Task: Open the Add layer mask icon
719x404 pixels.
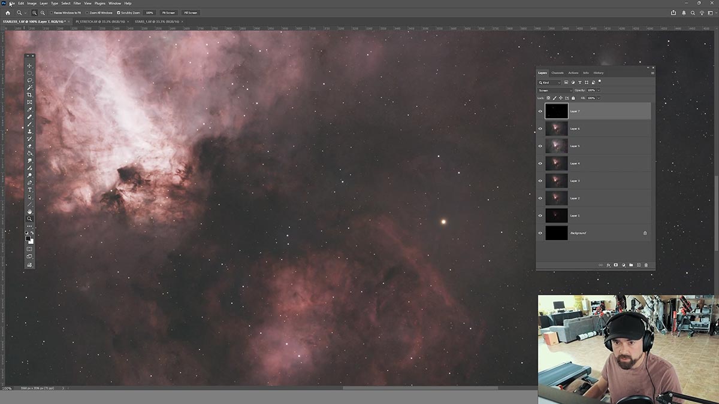Action: 615,265
